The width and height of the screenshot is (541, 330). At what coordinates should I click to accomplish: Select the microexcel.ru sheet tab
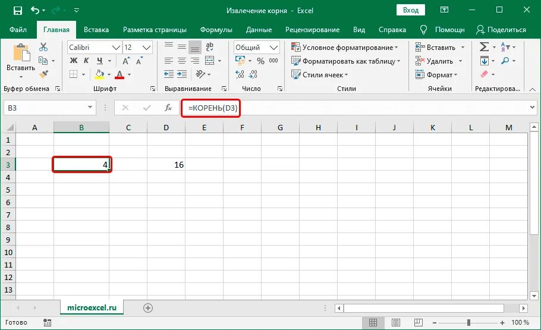(x=92, y=307)
